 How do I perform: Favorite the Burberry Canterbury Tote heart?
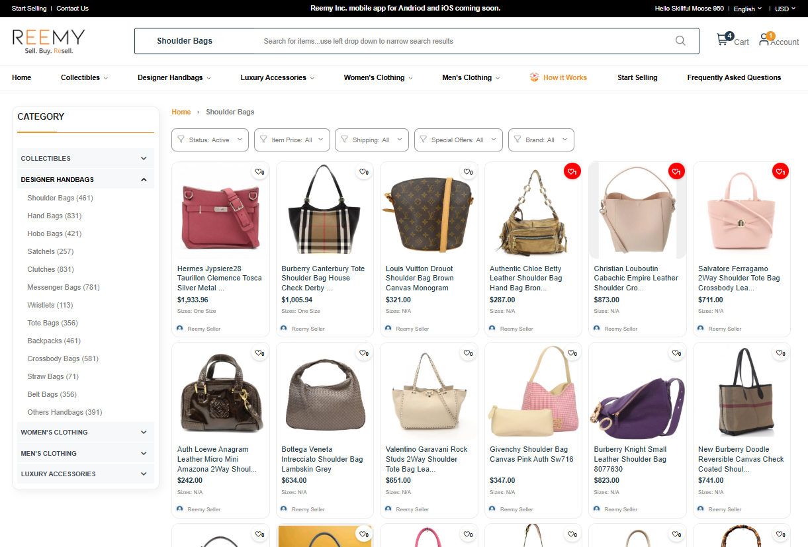363,172
